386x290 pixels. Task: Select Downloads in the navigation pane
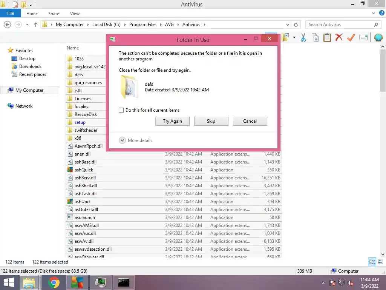coord(30,66)
